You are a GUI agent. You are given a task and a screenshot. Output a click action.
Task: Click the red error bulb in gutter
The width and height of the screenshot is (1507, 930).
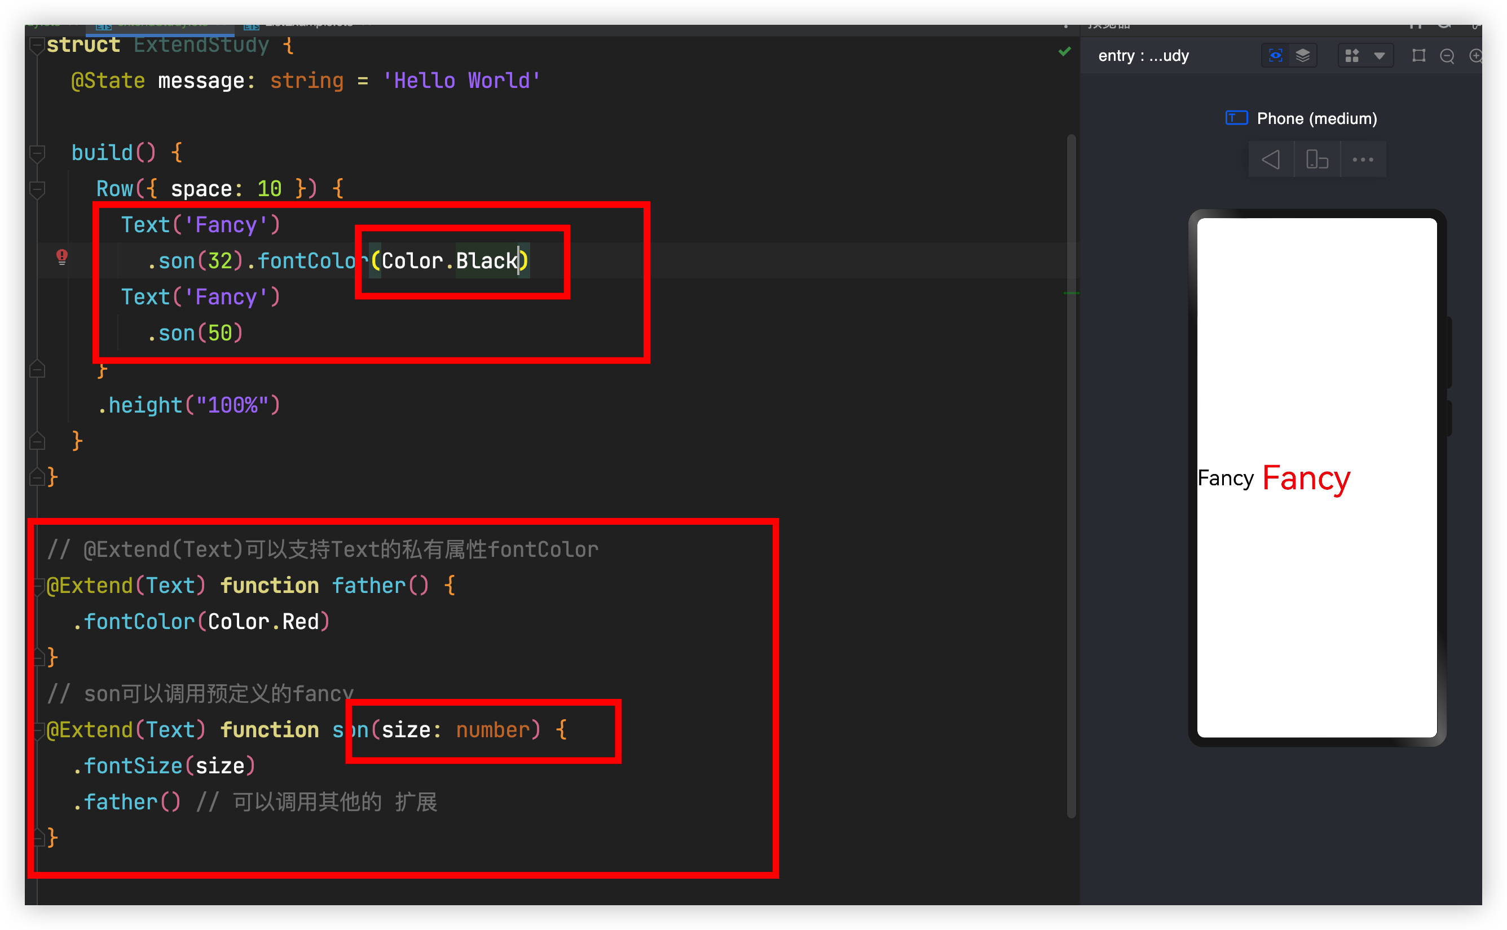click(x=62, y=257)
